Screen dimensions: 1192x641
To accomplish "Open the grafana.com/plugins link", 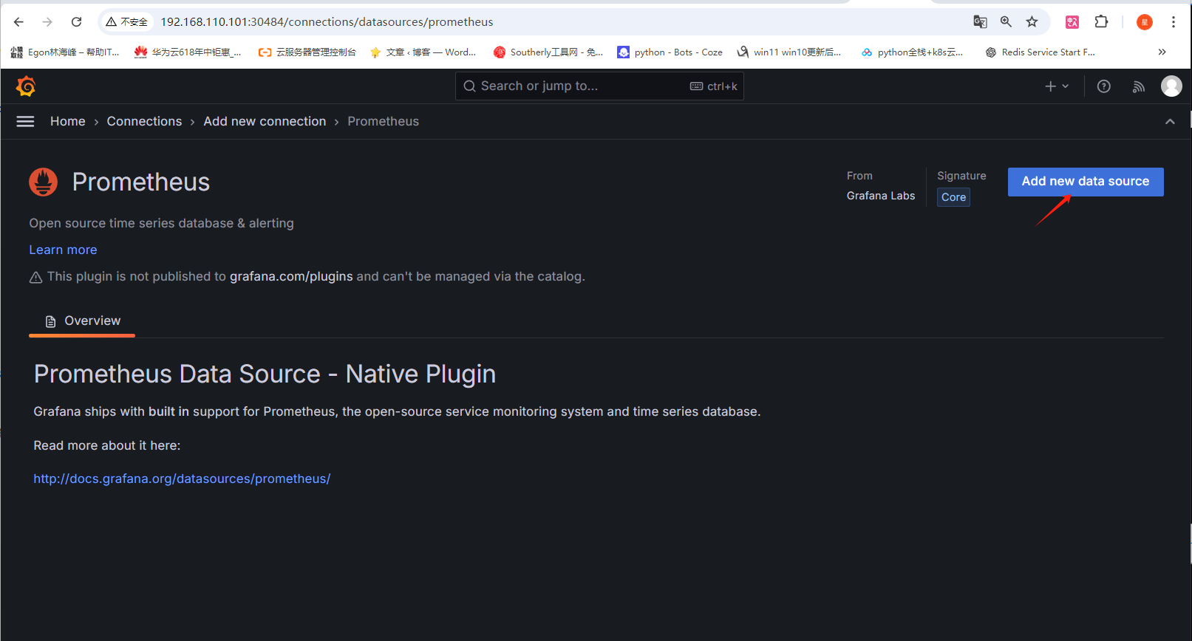I will click(291, 277).
